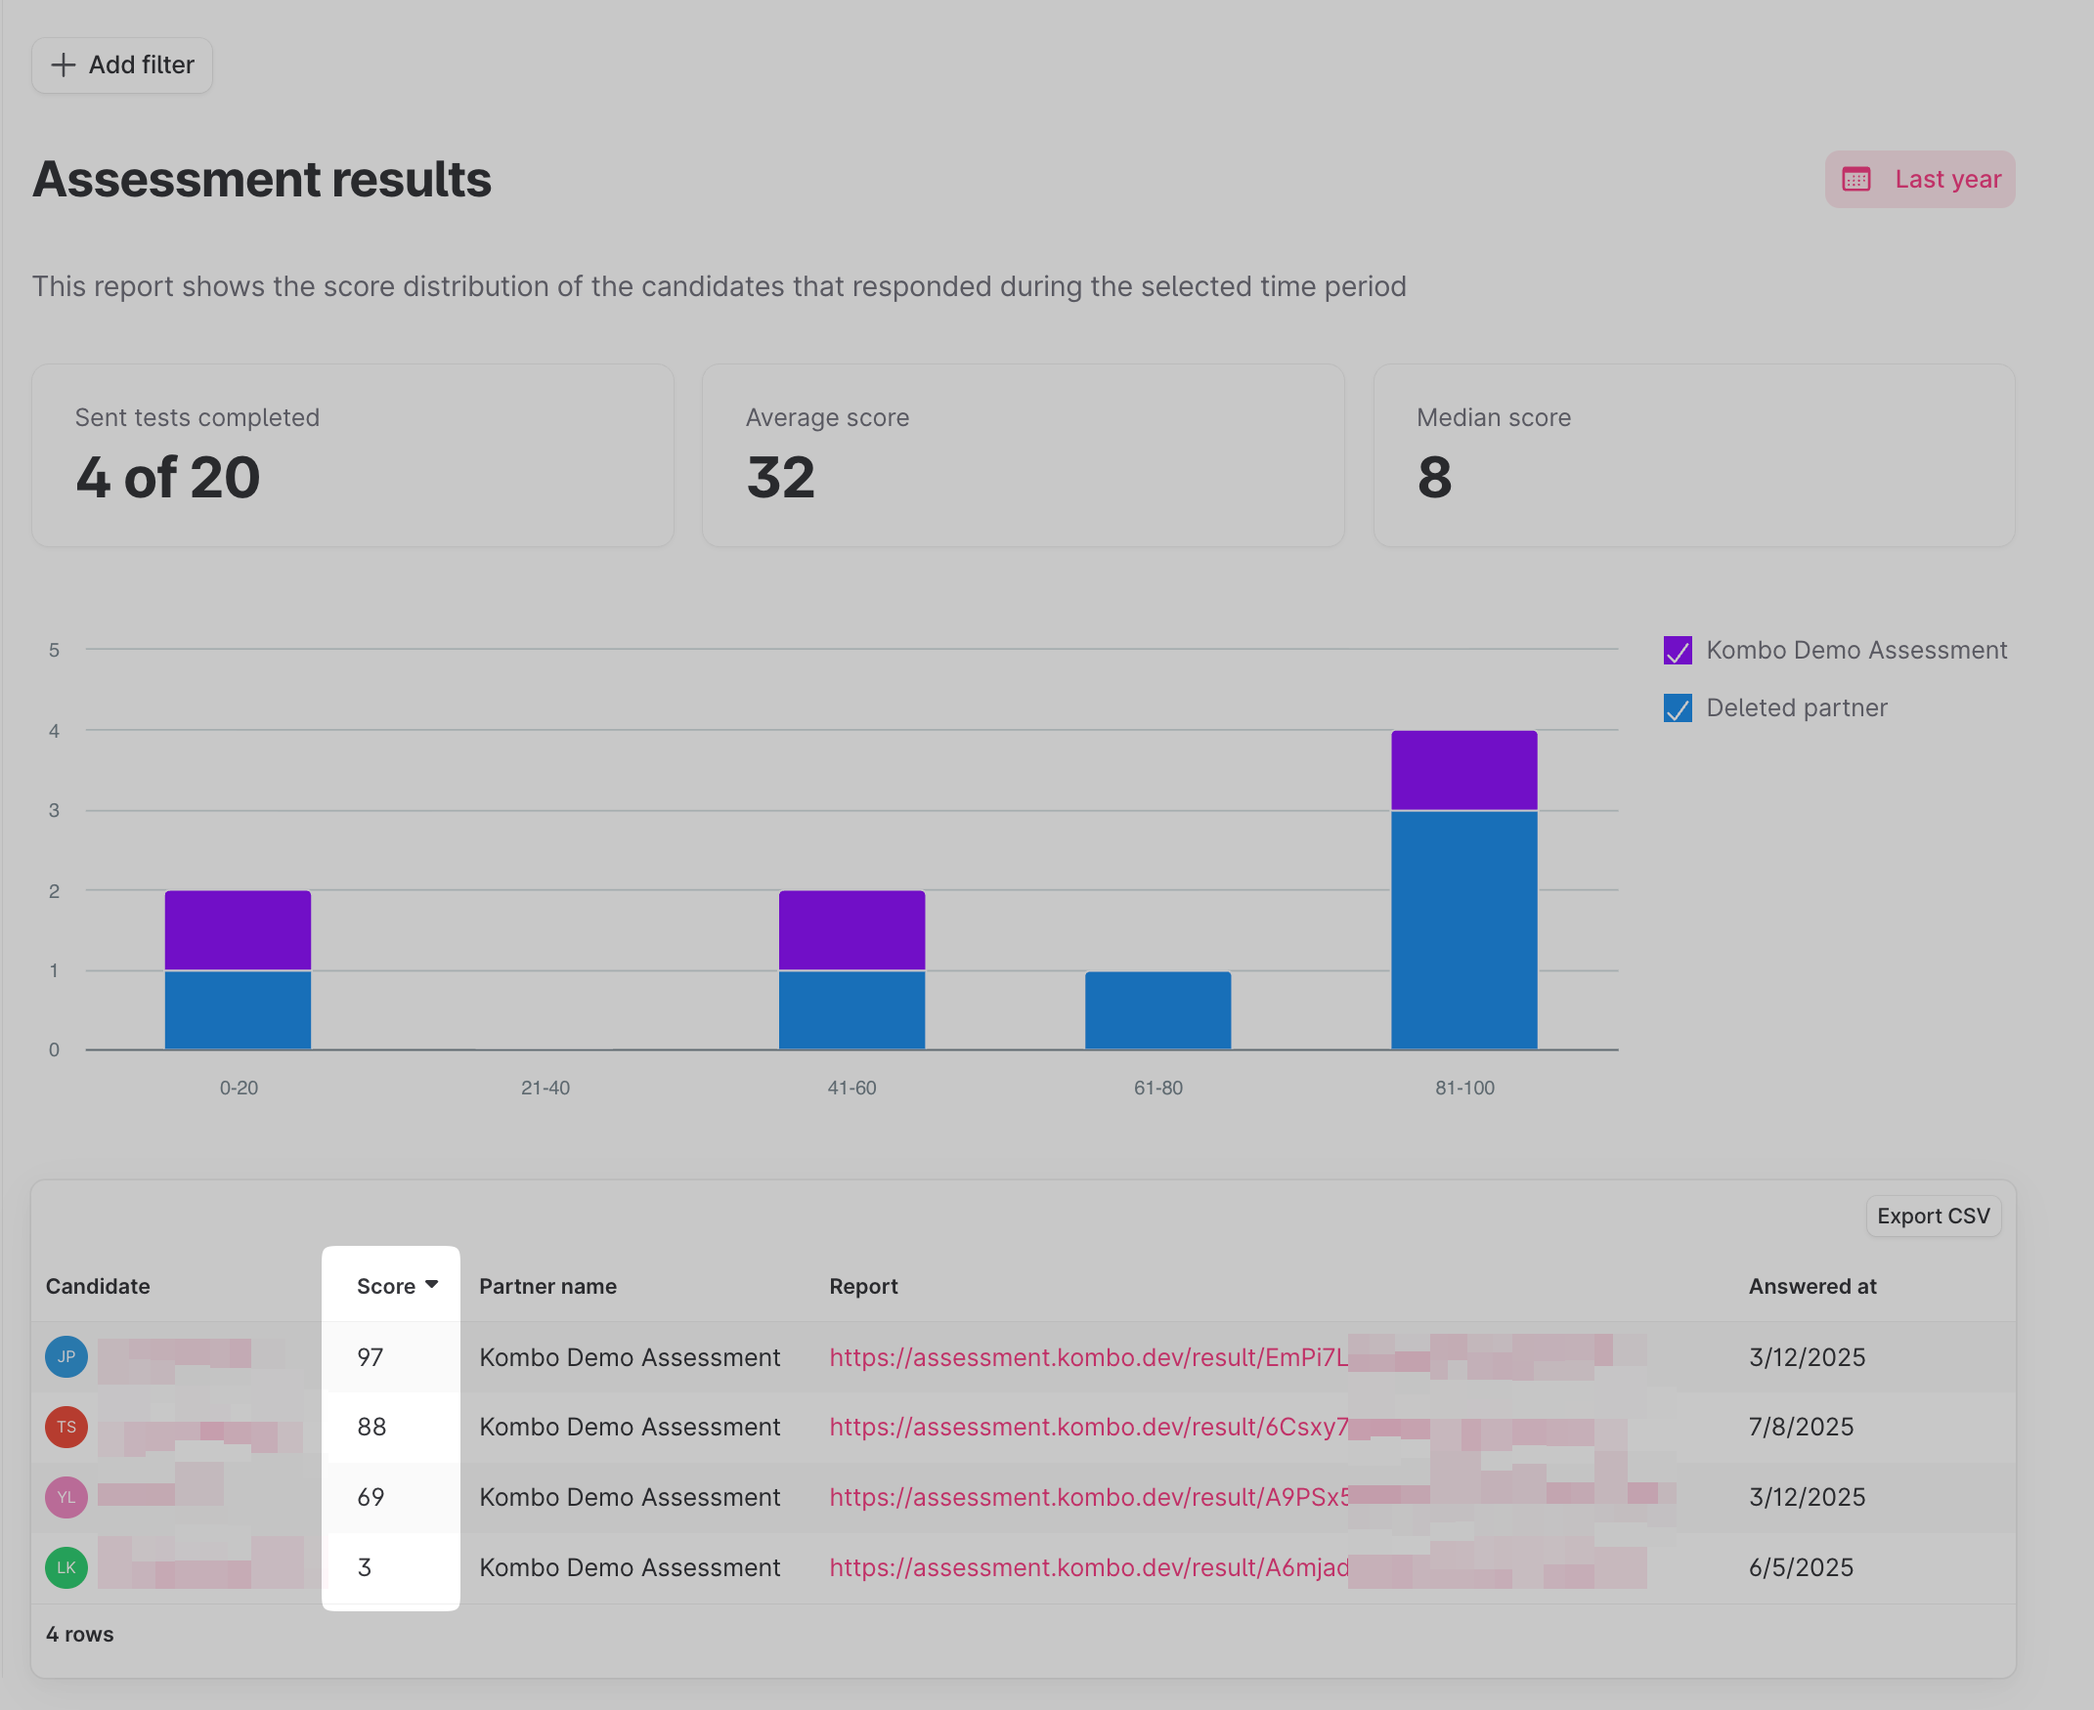Click purple segment of 81-100 bar
The width and height of the screenshot is (2094, 1710).
coord(1463,770)
